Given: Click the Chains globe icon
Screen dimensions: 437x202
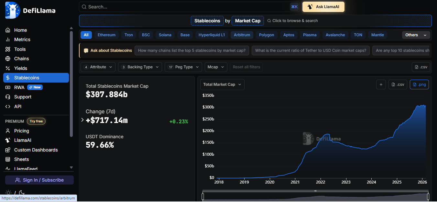Looking at the screenshot, I should [8, 59].
